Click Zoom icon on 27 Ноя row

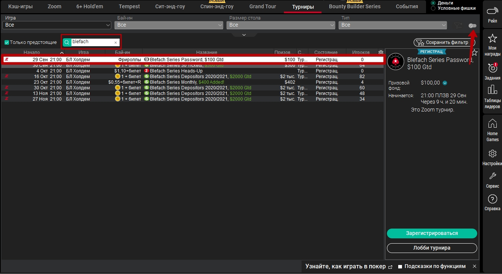(6, 99)
